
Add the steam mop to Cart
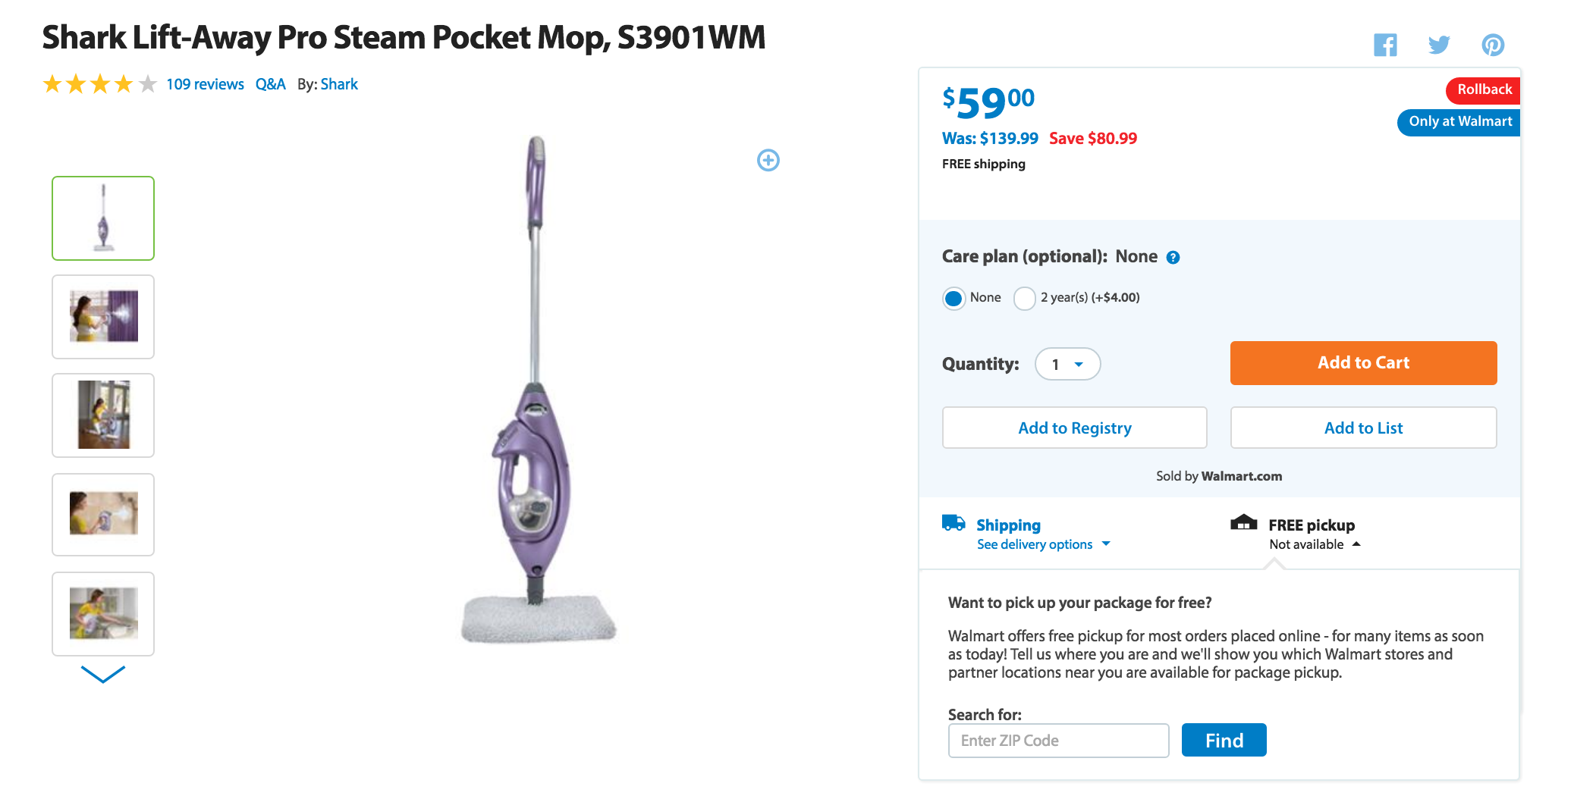1362,362
